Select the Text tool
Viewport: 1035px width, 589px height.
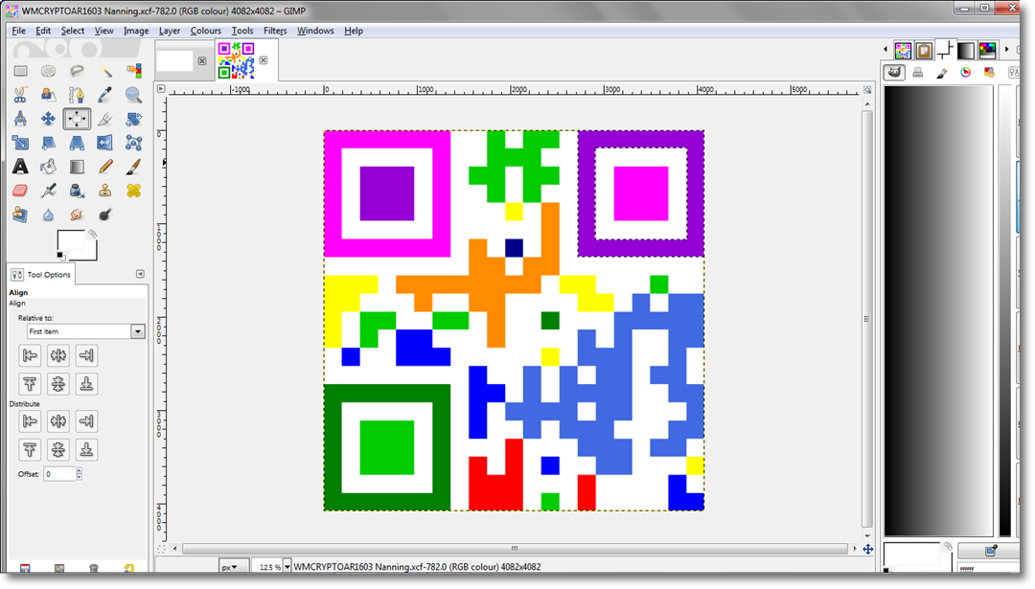click(20, 167)
